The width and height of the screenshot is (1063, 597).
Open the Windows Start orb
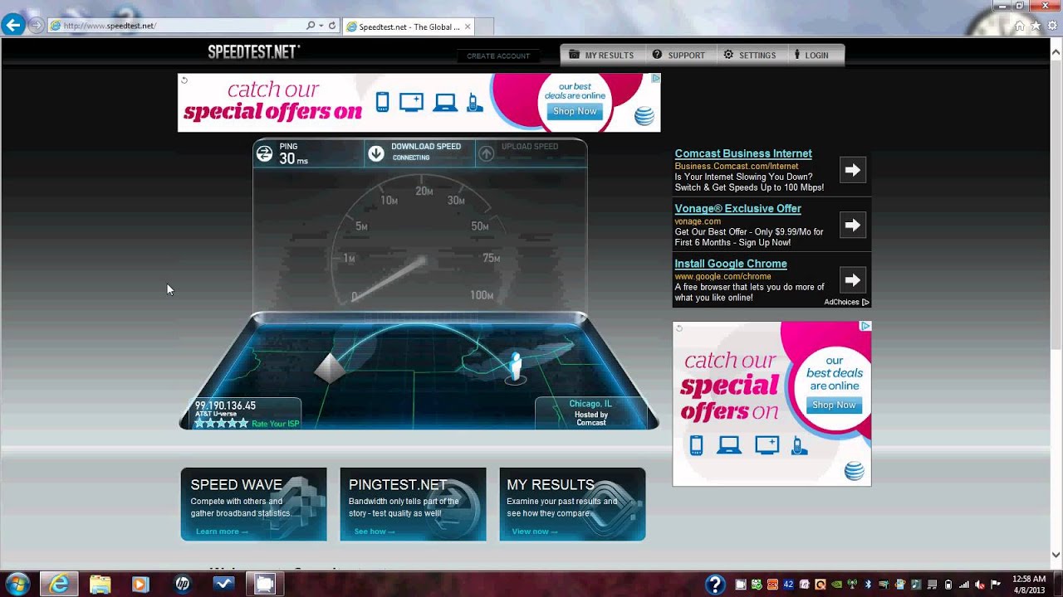tap(17, 584)
